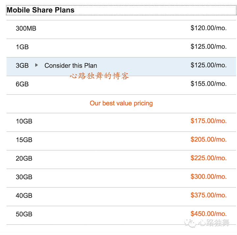Image resolution: width=237 pixels, height=235 pixels.
Task: Click Our best value pricing heading
Action: click(x=121, y=103)
